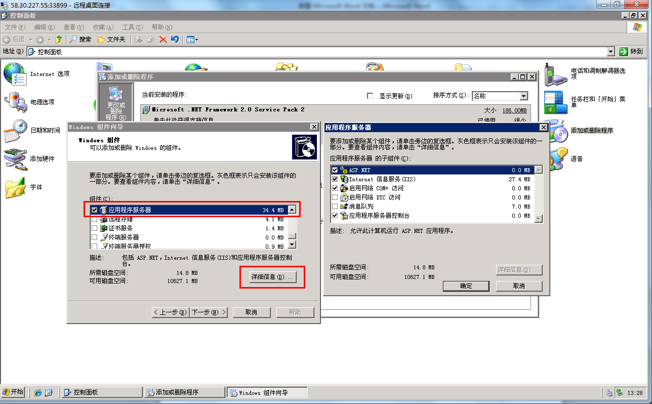Click the toolbar up-folder icon

(x=59, y=39)
